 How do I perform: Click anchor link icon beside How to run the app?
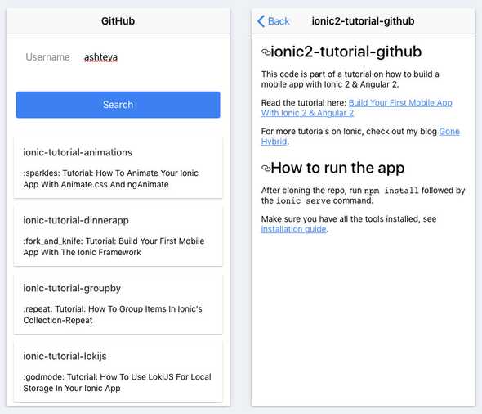click(x=266, y=168)
